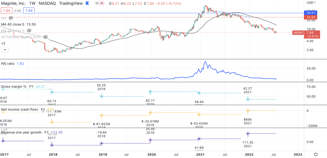Click the NASDAQ exchange label
The image size is (327, 158).
click(x=47, y=3)
